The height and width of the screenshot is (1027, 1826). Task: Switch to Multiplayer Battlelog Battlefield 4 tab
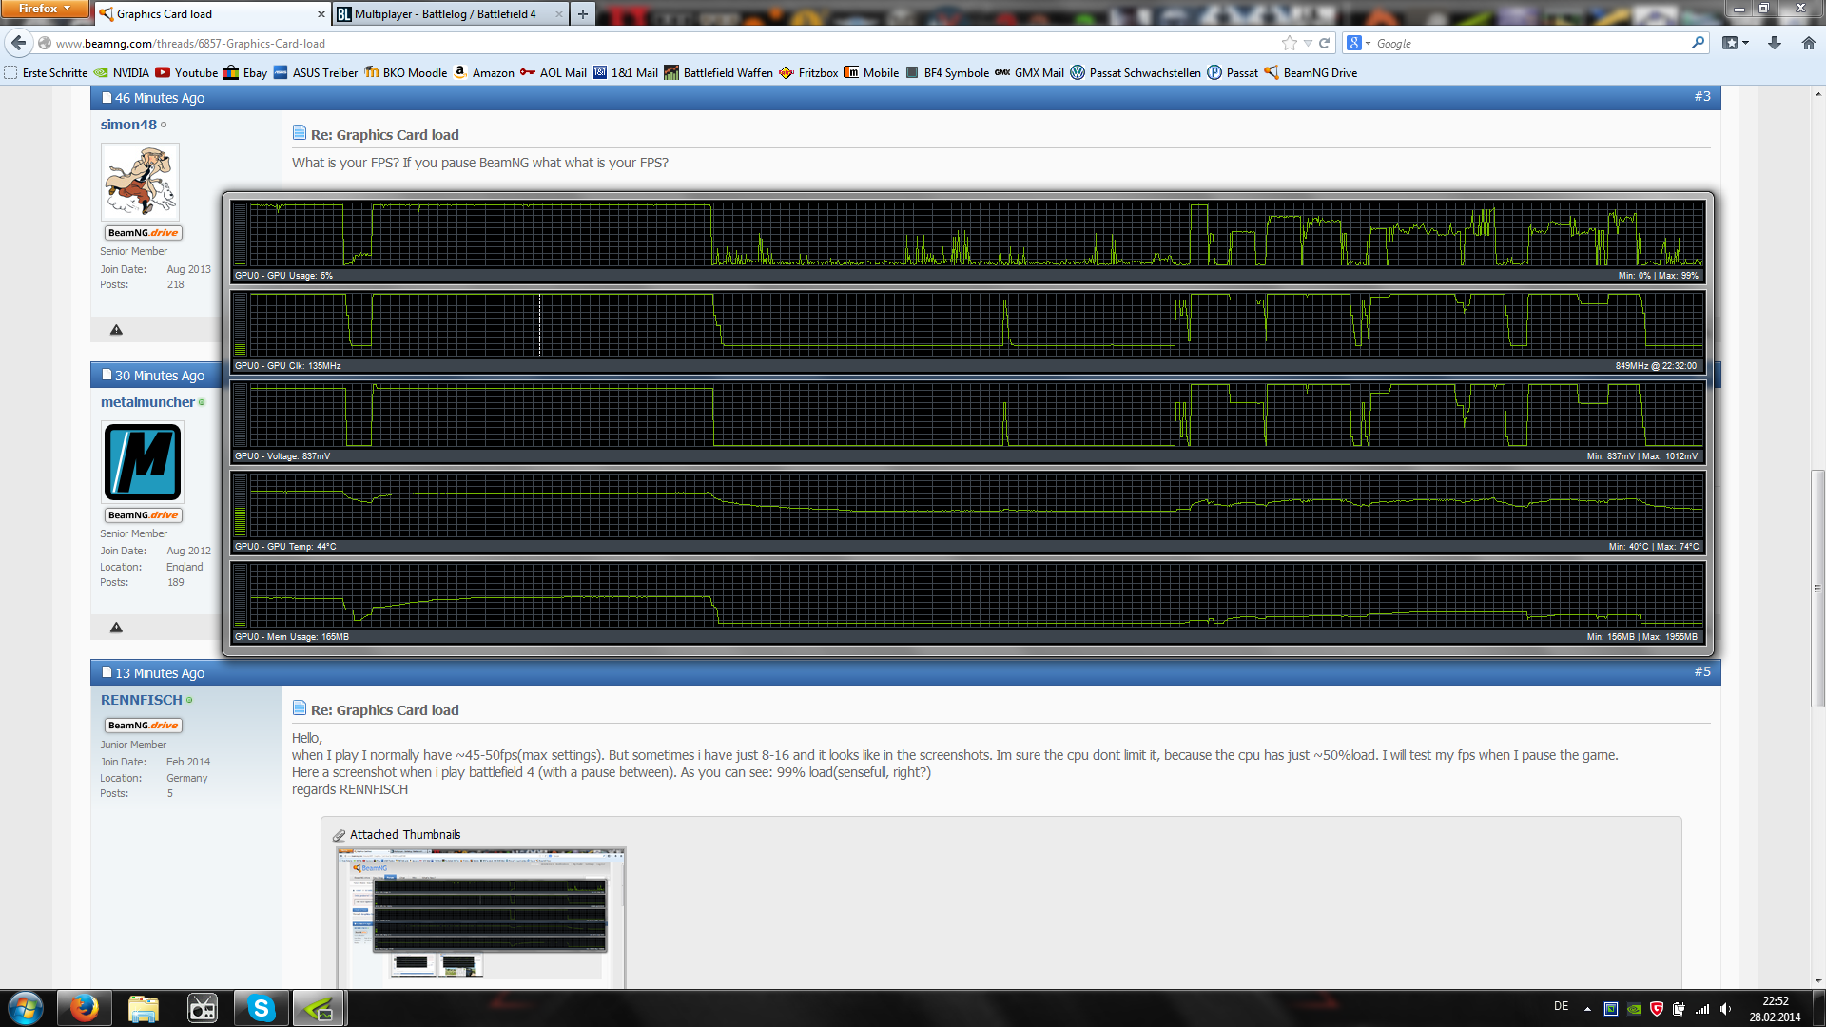tap(451, 13)
